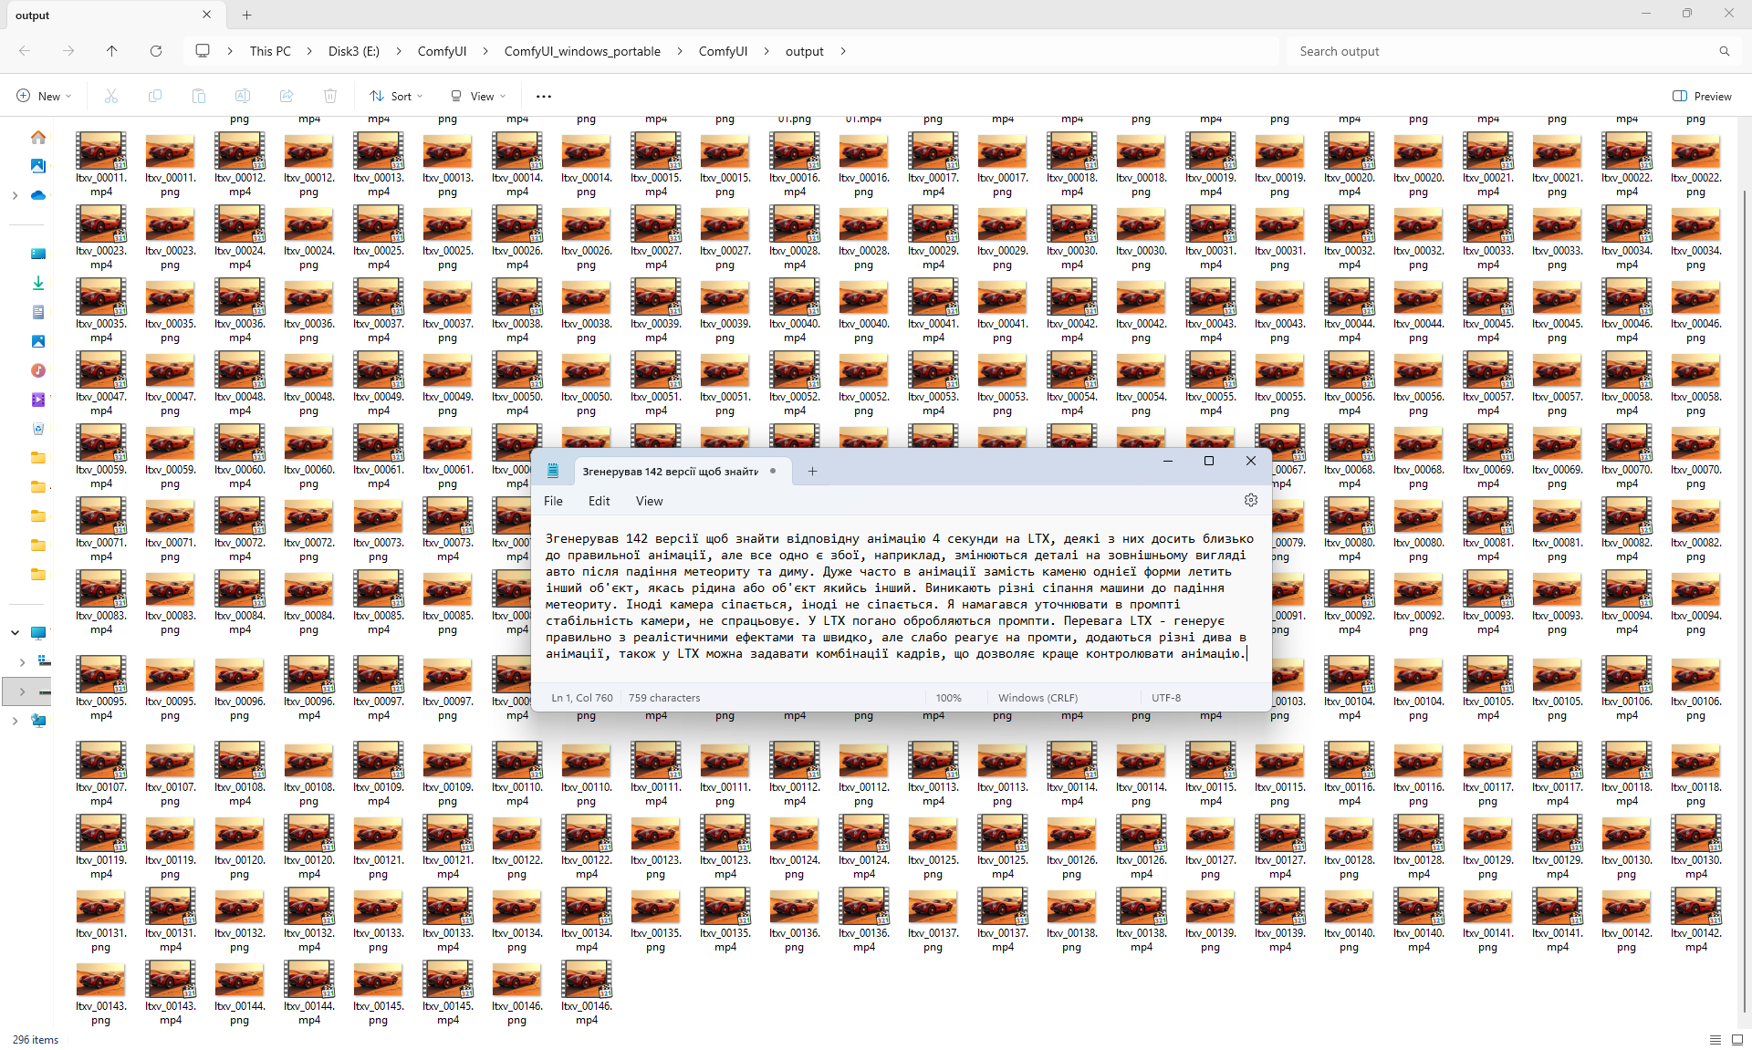
Task: Open the View dropdown in Explorer toolbar
Action: click(x=478, y=96)
